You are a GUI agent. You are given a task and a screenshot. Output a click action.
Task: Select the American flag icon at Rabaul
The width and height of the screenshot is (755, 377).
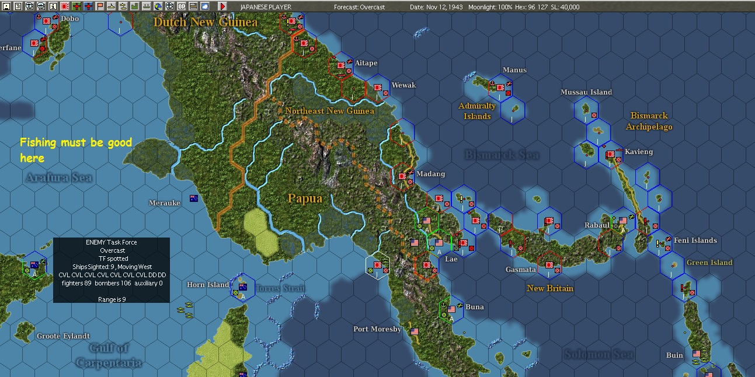pos(623,221)
